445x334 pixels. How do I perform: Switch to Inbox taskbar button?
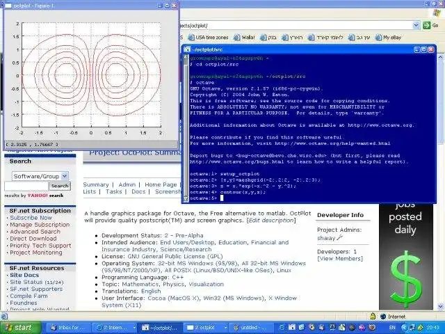coord(68,328)
